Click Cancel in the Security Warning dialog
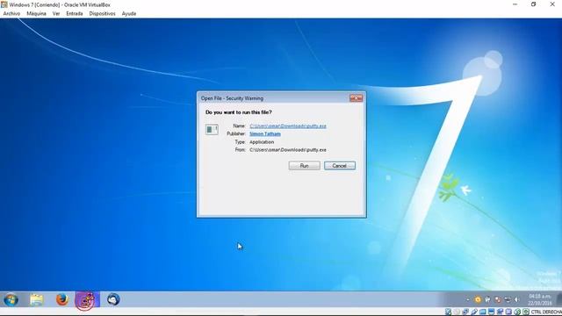Viewport: 562px width, 316px height. point(340,166)
